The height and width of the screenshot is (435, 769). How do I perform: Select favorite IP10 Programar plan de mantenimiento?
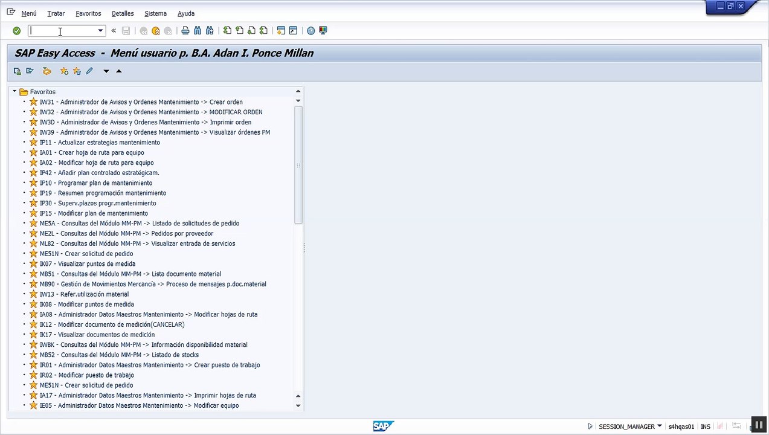tap(96, 183)
